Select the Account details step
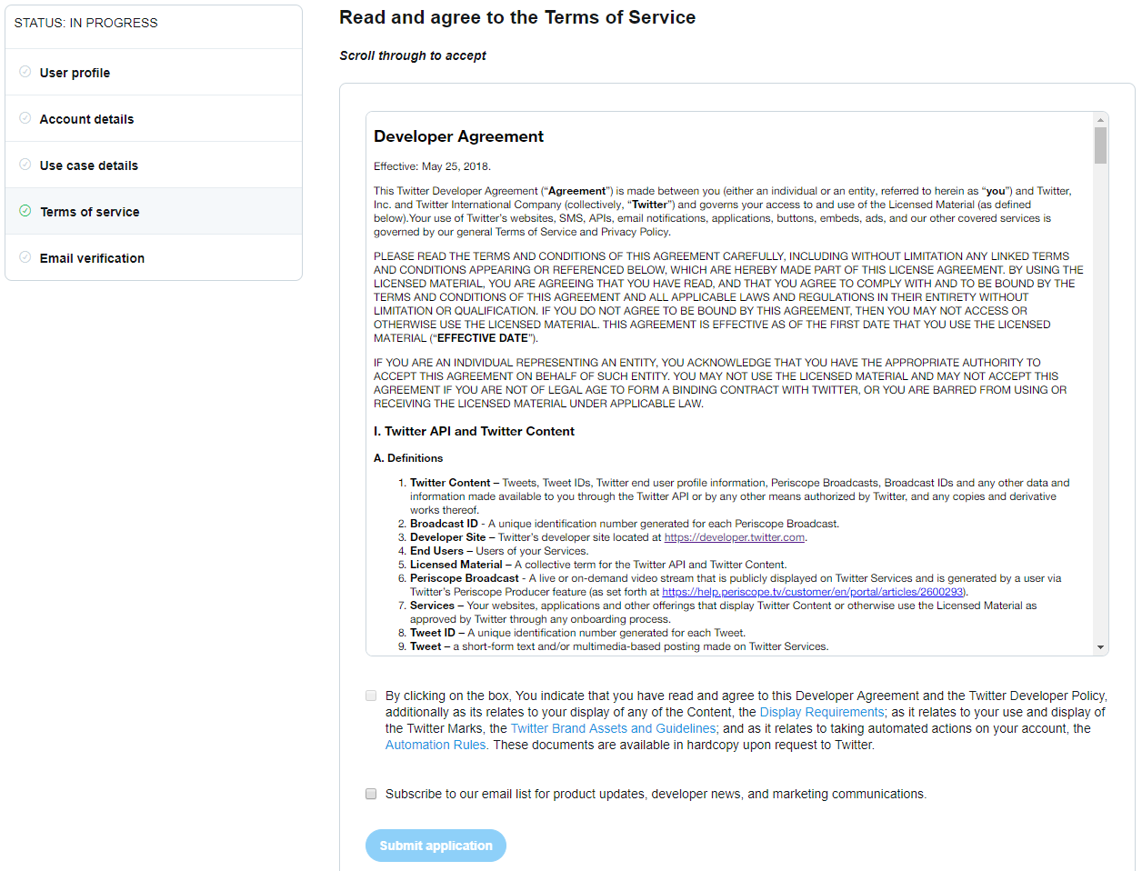1142x871 pixels. coord(86,118)
